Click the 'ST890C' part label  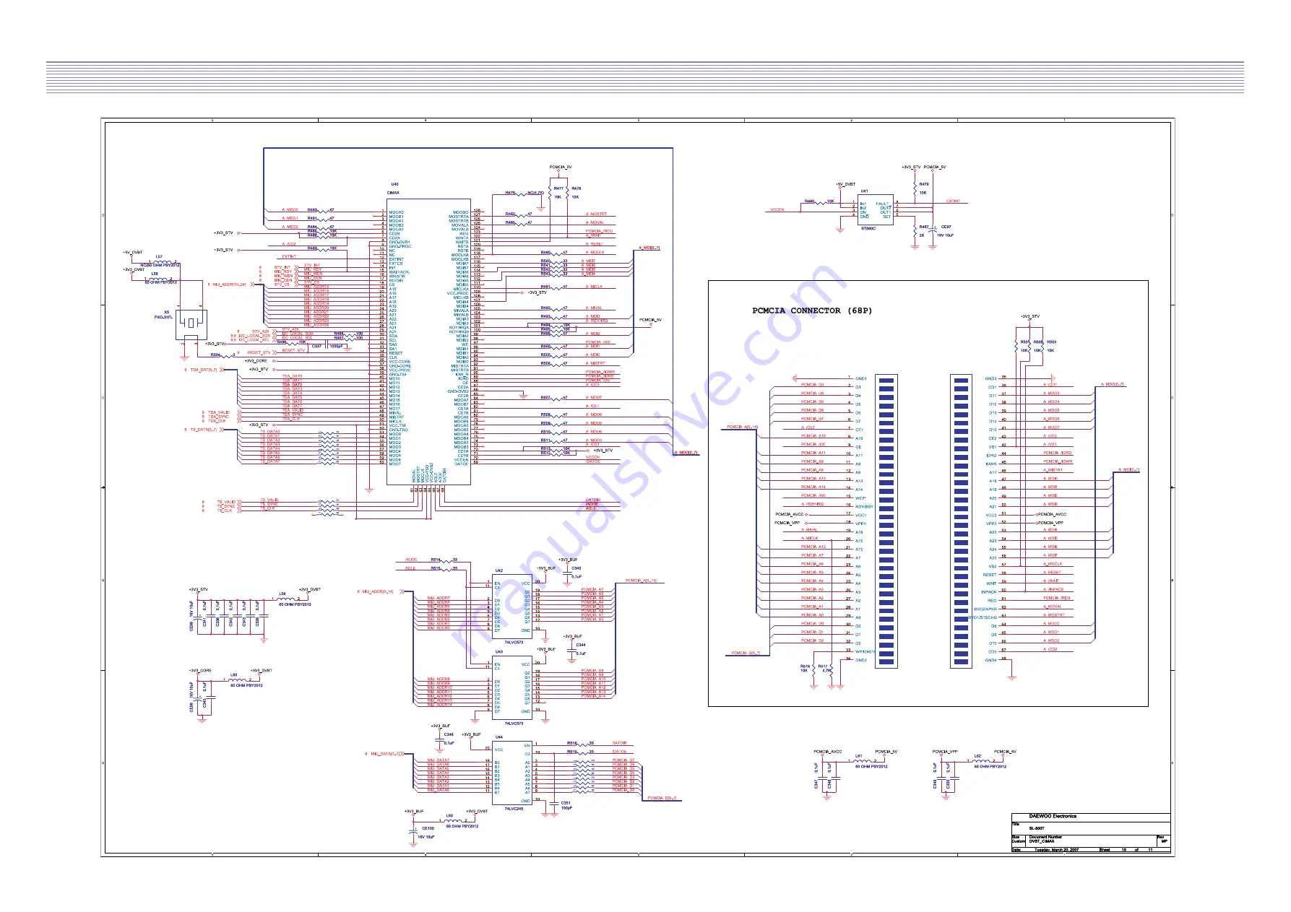tap(868, 228)
